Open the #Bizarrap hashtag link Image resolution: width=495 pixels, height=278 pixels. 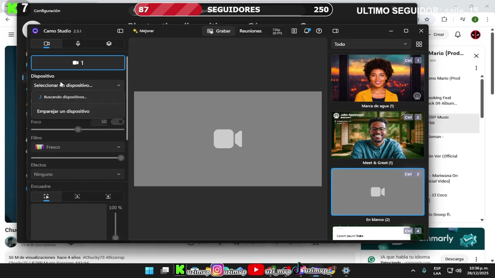point(115,258)
